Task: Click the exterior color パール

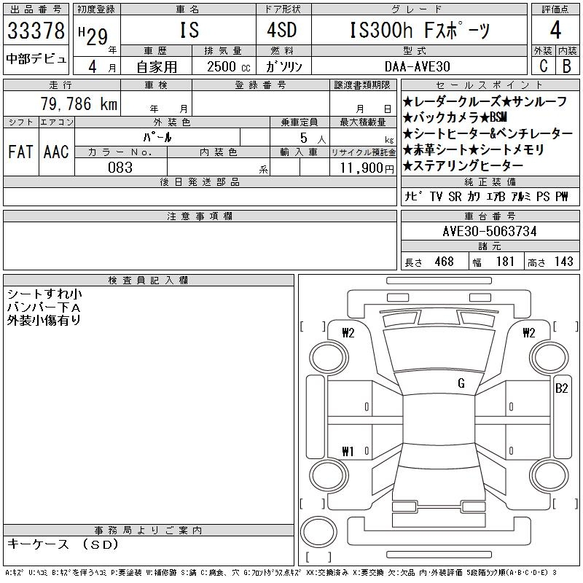Action: (x=157, y=137)
